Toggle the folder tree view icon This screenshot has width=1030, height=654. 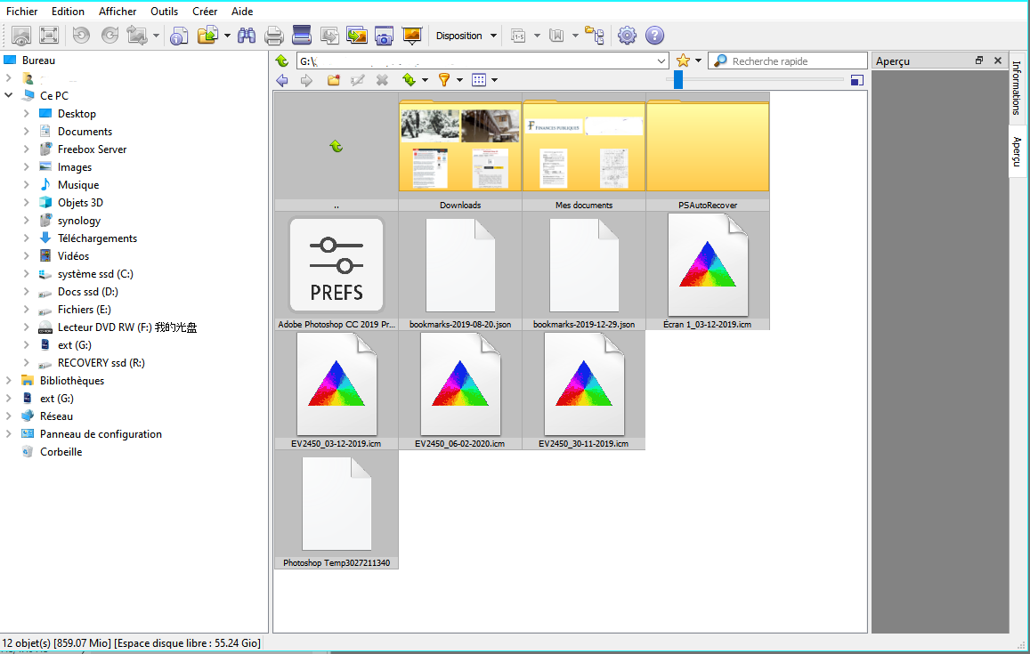tap(594, 36)
